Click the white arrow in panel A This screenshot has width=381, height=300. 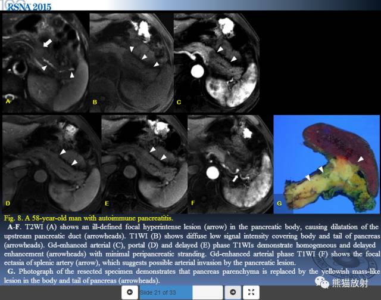tap(48, 43)
